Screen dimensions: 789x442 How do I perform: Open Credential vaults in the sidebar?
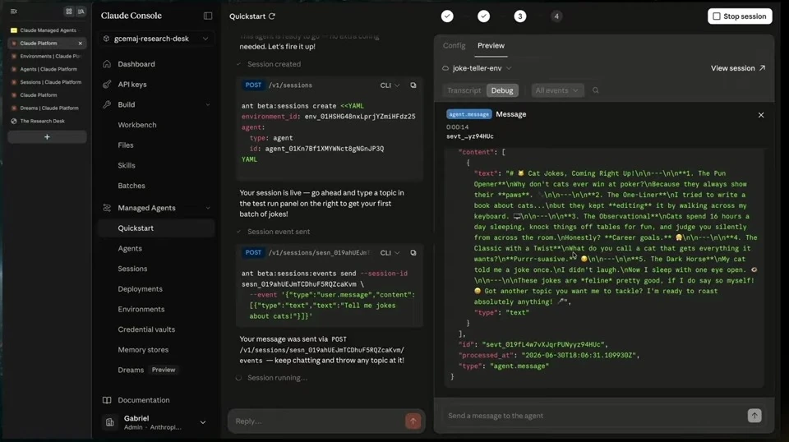(146, 329)
